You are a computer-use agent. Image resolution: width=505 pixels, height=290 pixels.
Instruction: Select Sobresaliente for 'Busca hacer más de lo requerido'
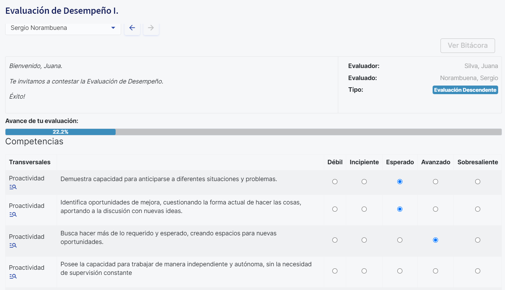click(478, 240)
